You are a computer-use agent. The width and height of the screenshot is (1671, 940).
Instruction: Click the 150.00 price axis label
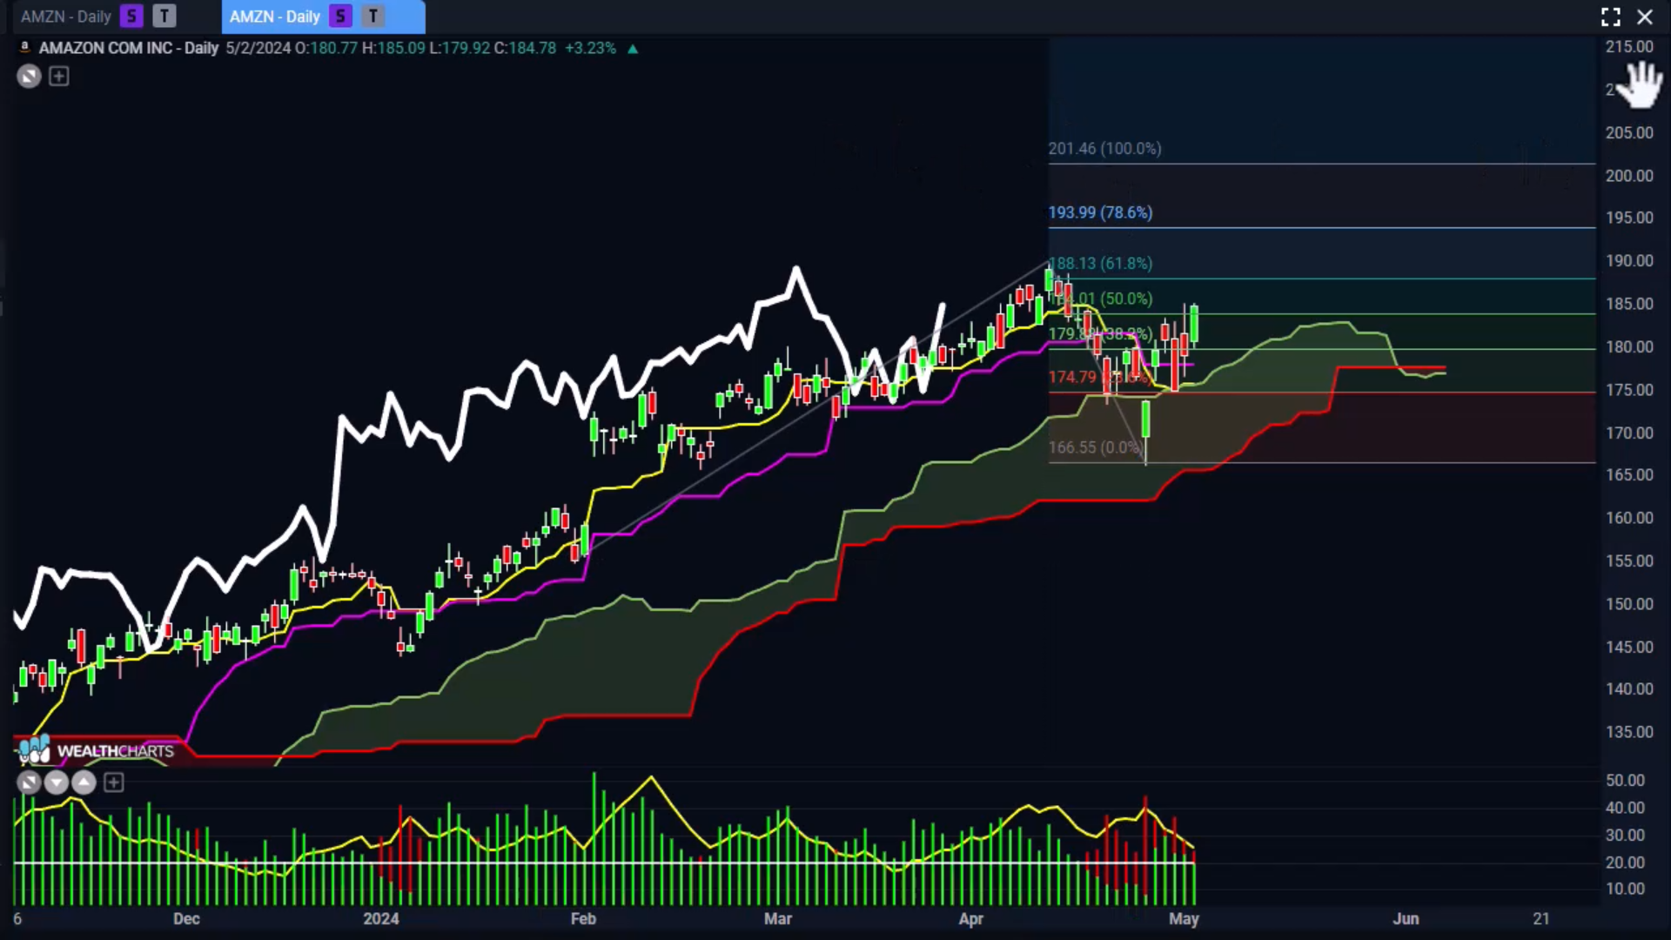click(x=1629, y=604)
